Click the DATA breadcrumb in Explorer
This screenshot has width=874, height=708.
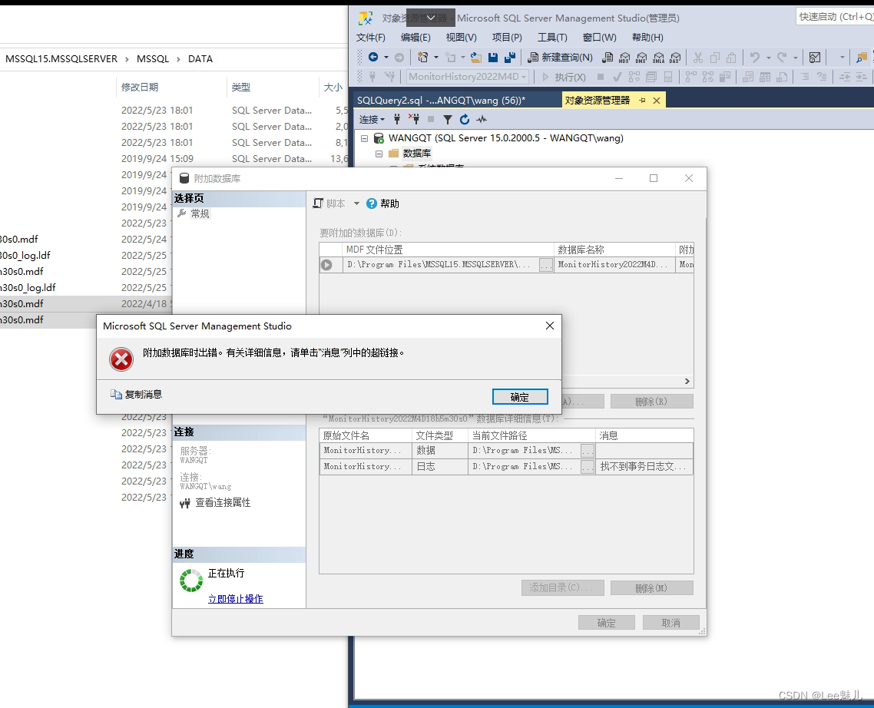coord(200,58)
